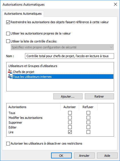
Task: Close the Autorisations Automatiques dialog
Action: click(x=115, y=4)
